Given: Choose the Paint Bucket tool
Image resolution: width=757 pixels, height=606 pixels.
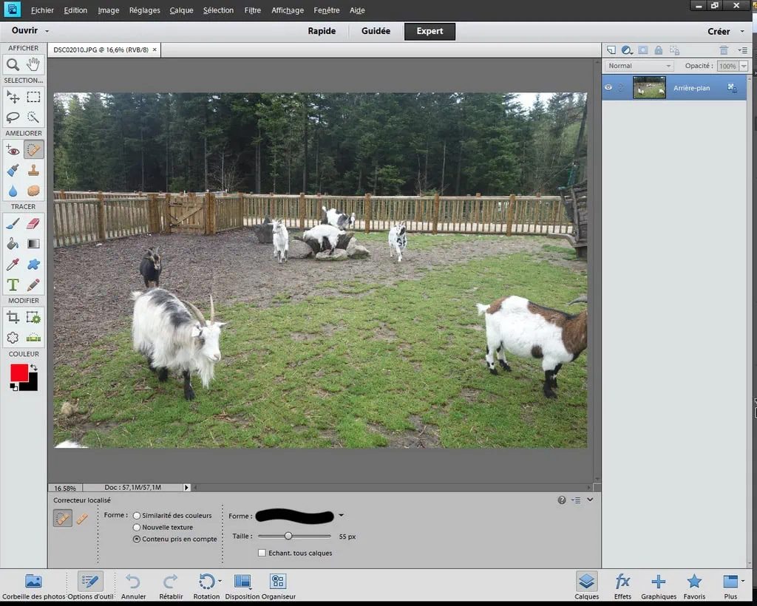Looking at the screenshot, I should click(x=13, y=244).
